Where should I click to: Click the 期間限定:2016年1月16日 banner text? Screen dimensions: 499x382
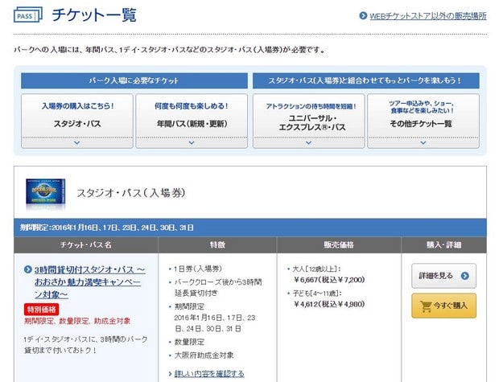107,228
